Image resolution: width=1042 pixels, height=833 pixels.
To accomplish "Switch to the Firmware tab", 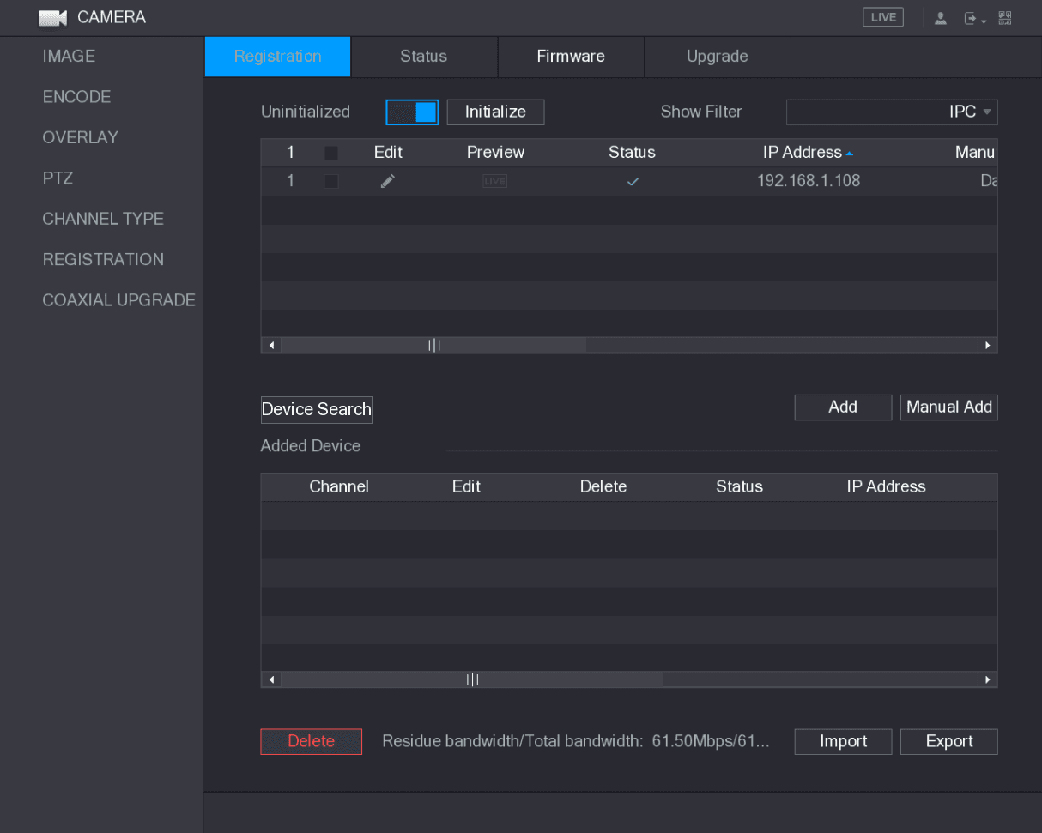I will (x=571, y=57).
